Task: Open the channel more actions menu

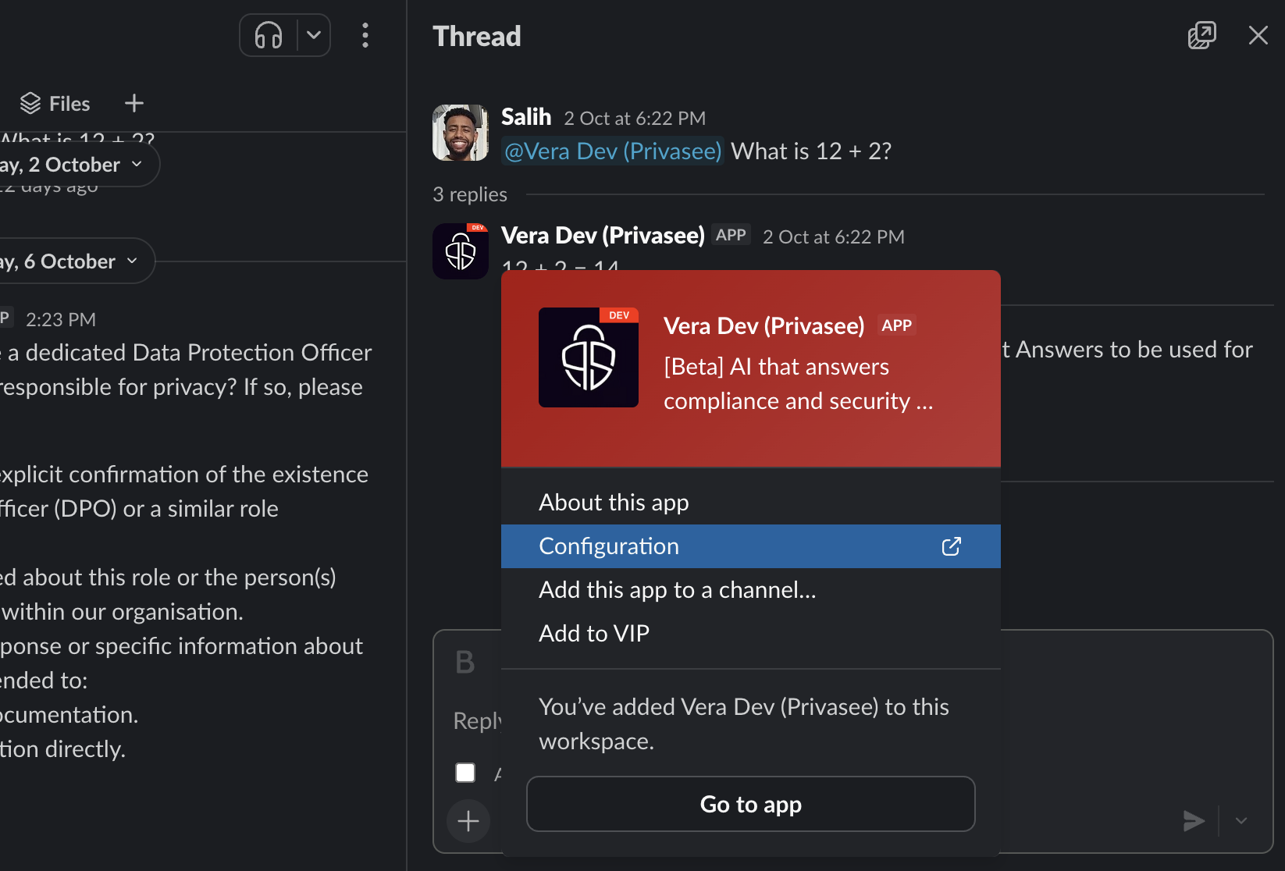Action: [365, 35]
